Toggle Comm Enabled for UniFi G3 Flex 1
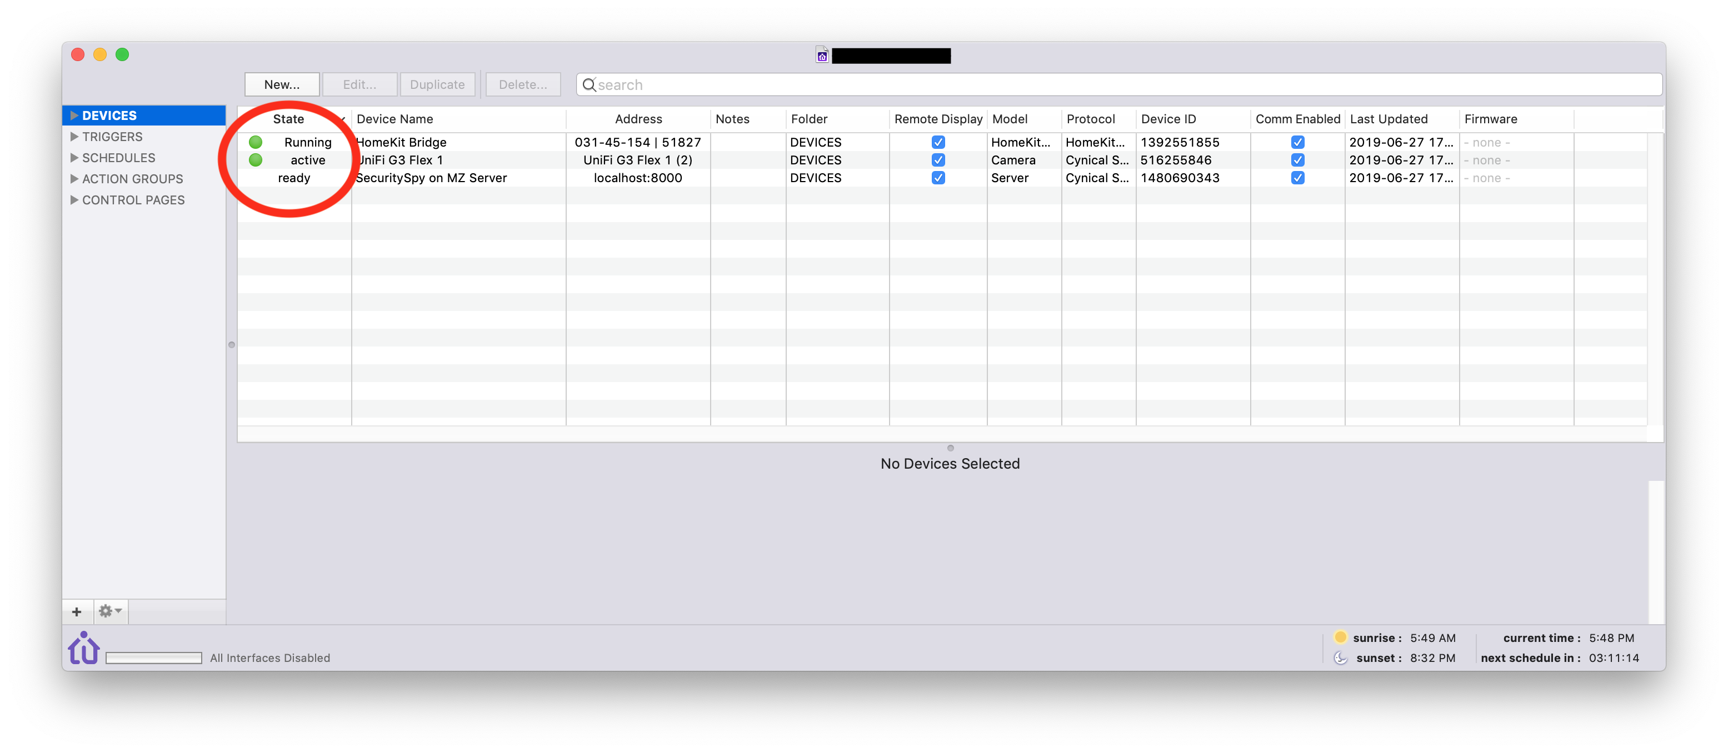 [x=1297, y=159]
